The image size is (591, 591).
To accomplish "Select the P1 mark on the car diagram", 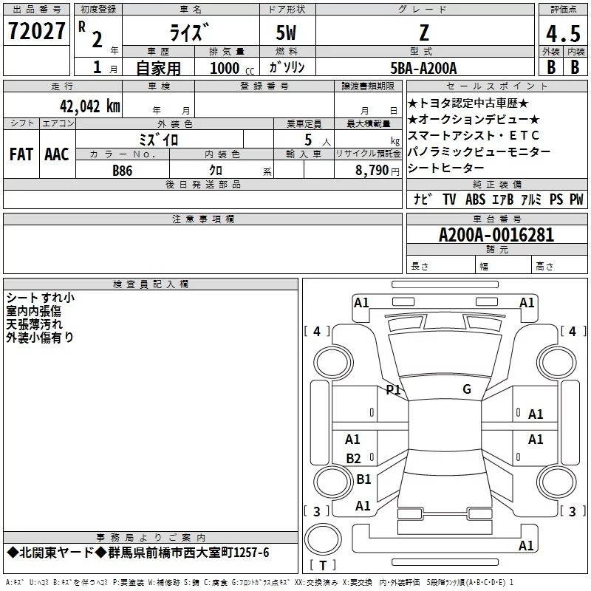I will coord(394,389).
